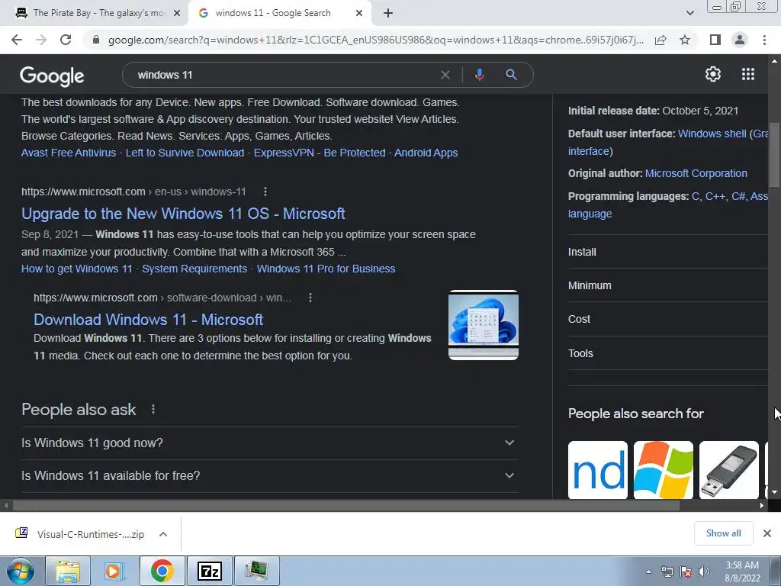Click the browser back arrow

coord(17,40)
